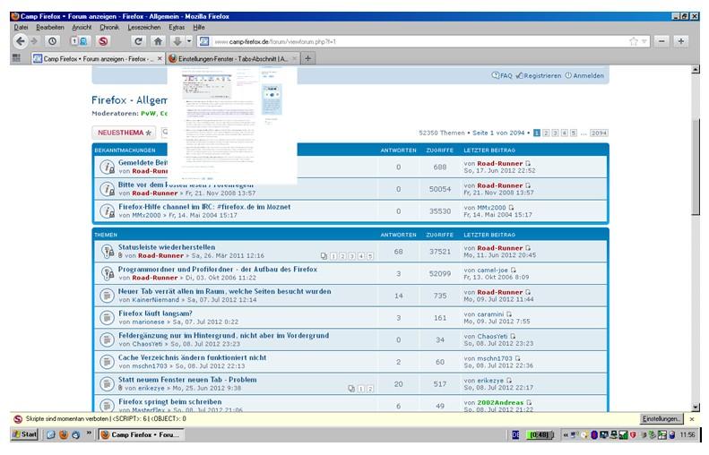Viewport: 709px width, 455px height.
Task: Open tab groups grid icon
Action: pyautogui.click(x=16, y=58)
